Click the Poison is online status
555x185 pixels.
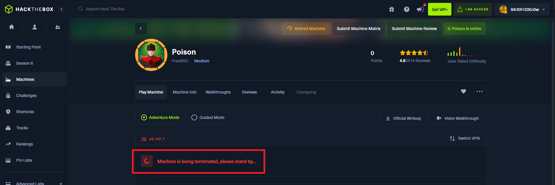click(x=465, y=29)
